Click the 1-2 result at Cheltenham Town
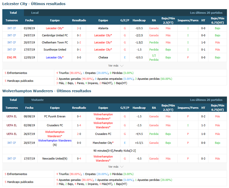 tap(79, 42)
